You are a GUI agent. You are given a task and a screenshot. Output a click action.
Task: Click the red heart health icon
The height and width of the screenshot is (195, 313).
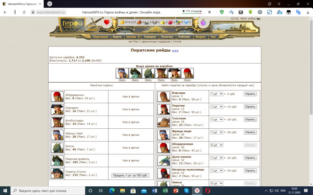(107, 22)
